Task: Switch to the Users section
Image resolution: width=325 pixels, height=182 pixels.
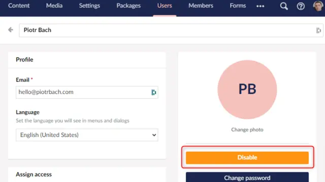Action: [165, 6]
